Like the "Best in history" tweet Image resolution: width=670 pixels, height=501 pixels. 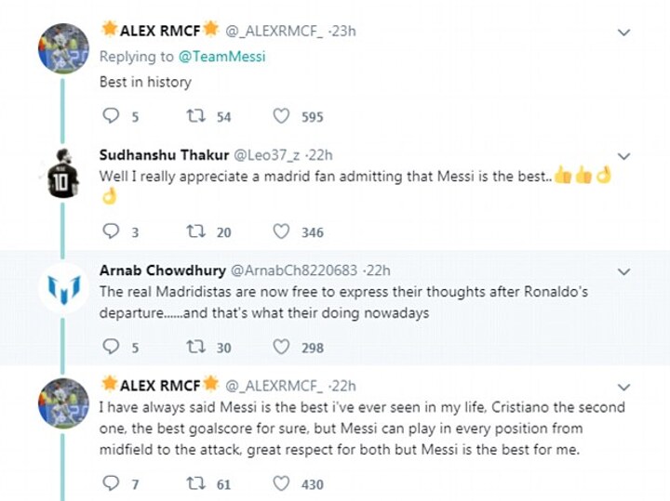pyautogui.click(x=281, y=116)
